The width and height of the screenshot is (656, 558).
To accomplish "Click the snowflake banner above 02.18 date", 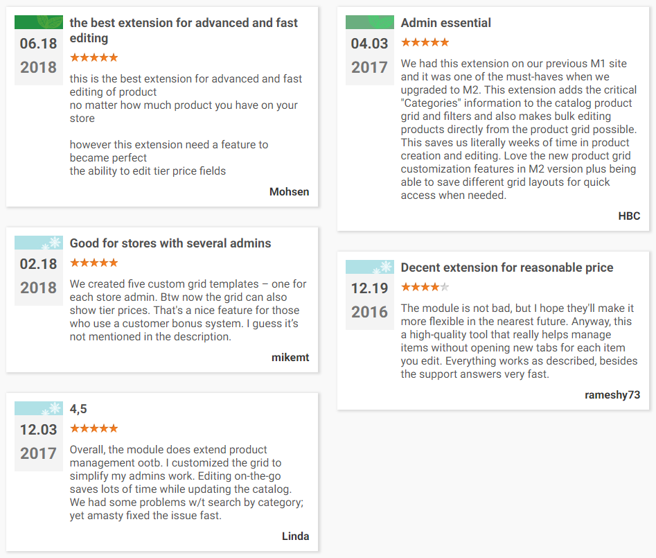I will coord(39,243).
